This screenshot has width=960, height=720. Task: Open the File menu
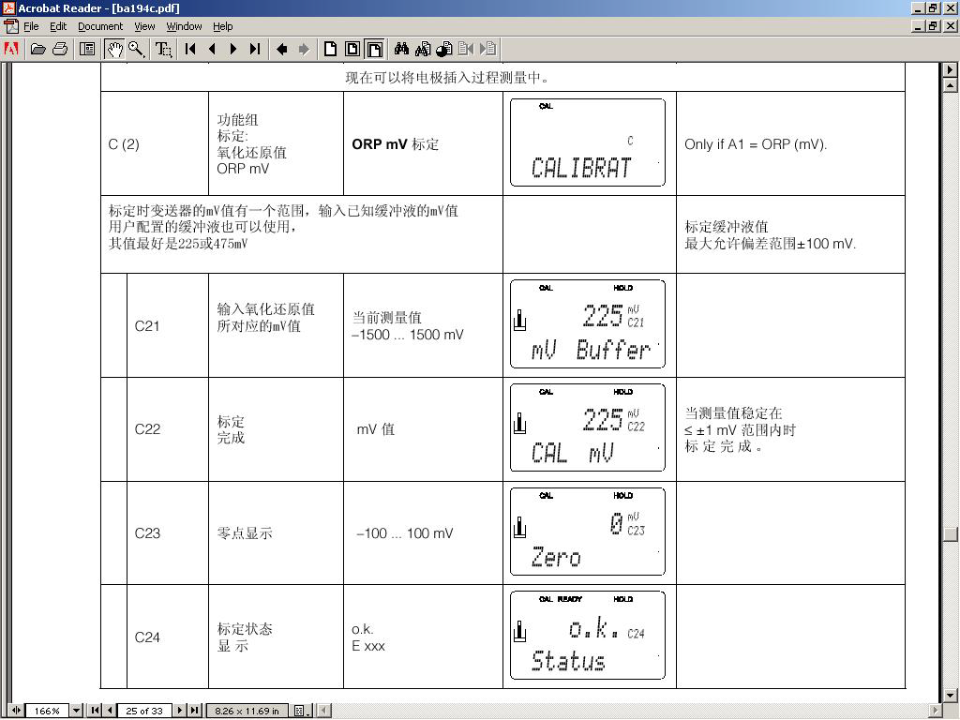pyautogui.click(x=31, y=26)
